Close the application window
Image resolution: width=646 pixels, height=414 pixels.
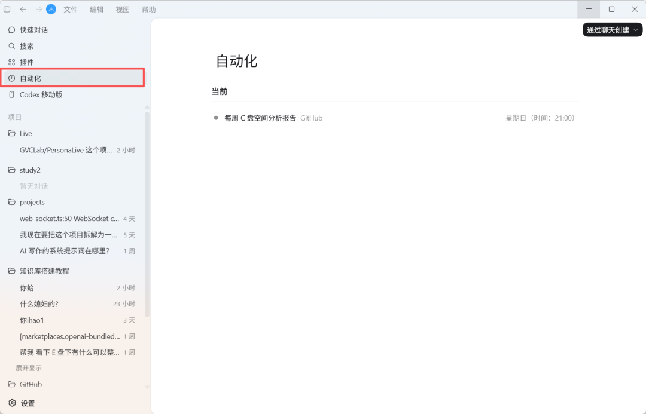pos(635,9)
